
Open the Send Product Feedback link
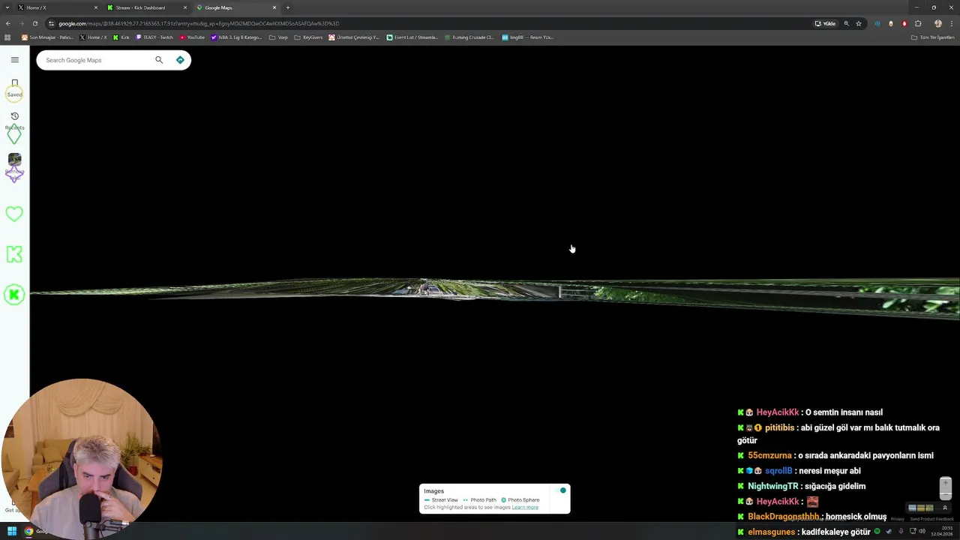coord(931,519)
